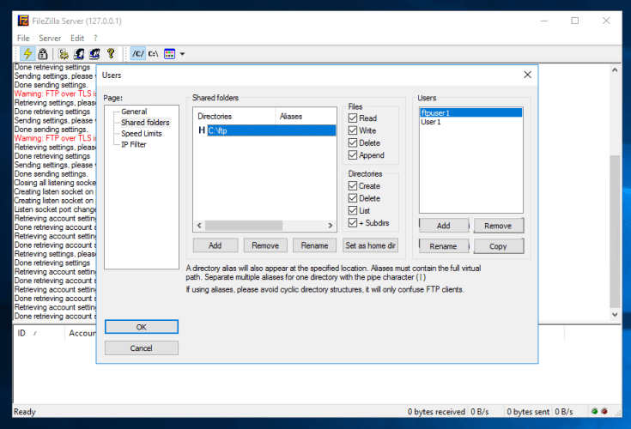
Task: Click the lightning bolt connect icon
Action: [27, 54]
